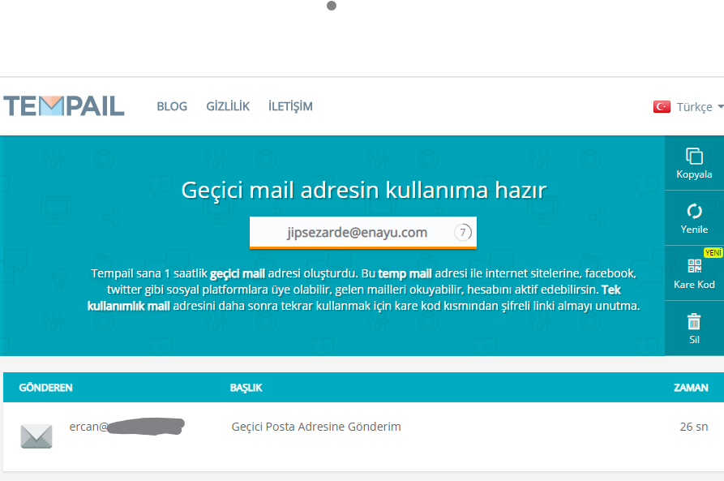Click the BAŞLIK column header
The height and width of the screenshot is (481, 724).
[x=246, y=388]
